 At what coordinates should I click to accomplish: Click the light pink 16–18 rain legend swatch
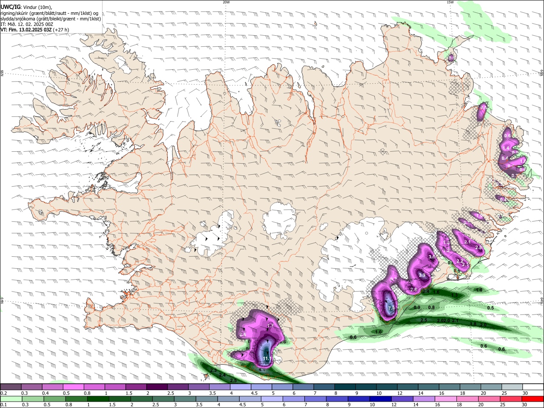pyautogui.click(x=445, y=399)
